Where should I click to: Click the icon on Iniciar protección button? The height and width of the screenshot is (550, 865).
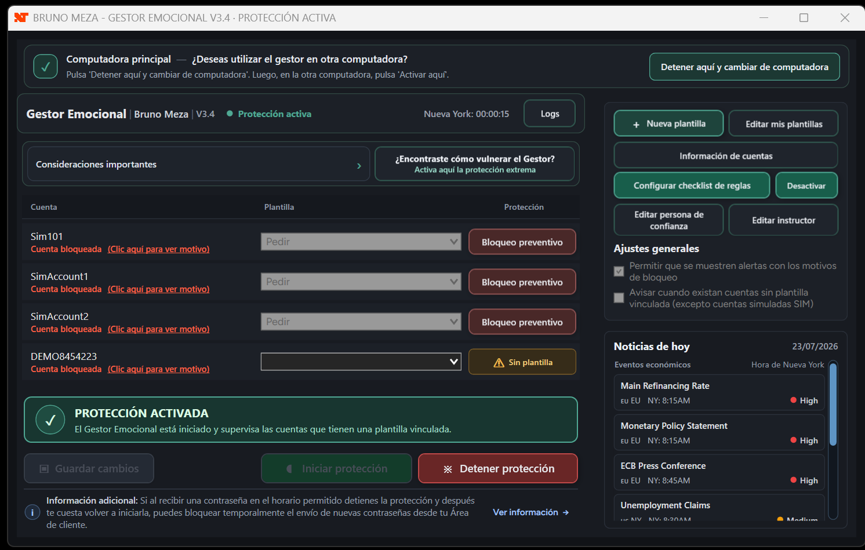click(289, 469)
